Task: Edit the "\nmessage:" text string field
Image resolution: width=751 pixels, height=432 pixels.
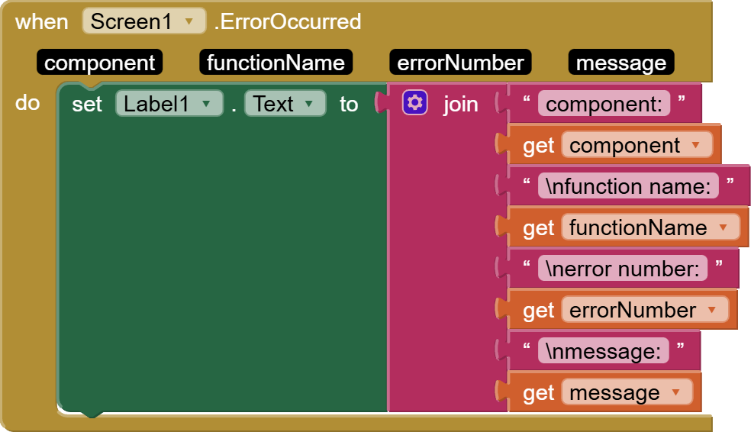Action: (x=602, y=351)
